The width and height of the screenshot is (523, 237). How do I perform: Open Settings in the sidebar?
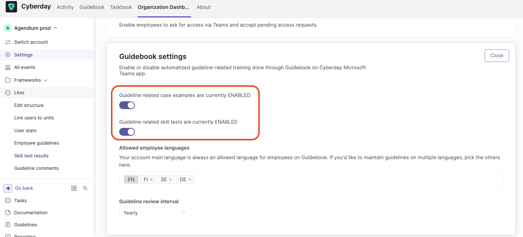47,55
